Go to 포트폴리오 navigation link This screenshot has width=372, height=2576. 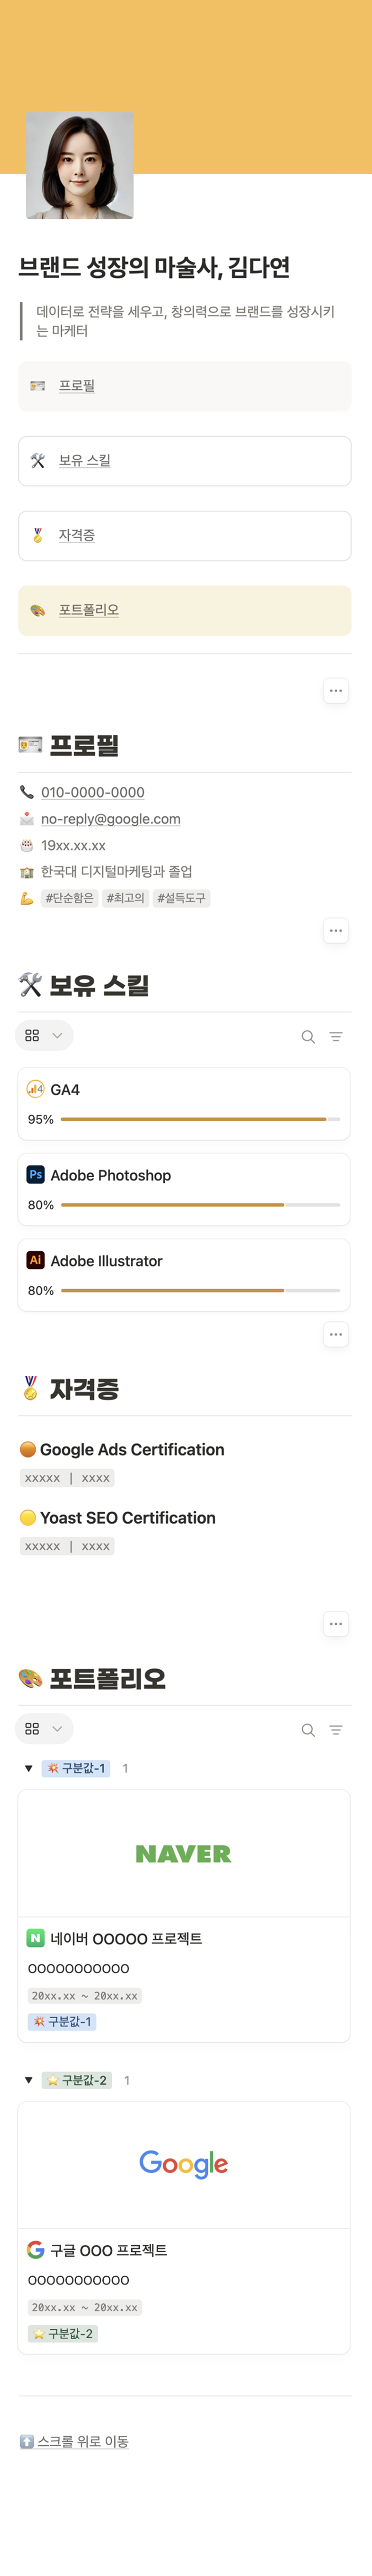tap(88, 610)
